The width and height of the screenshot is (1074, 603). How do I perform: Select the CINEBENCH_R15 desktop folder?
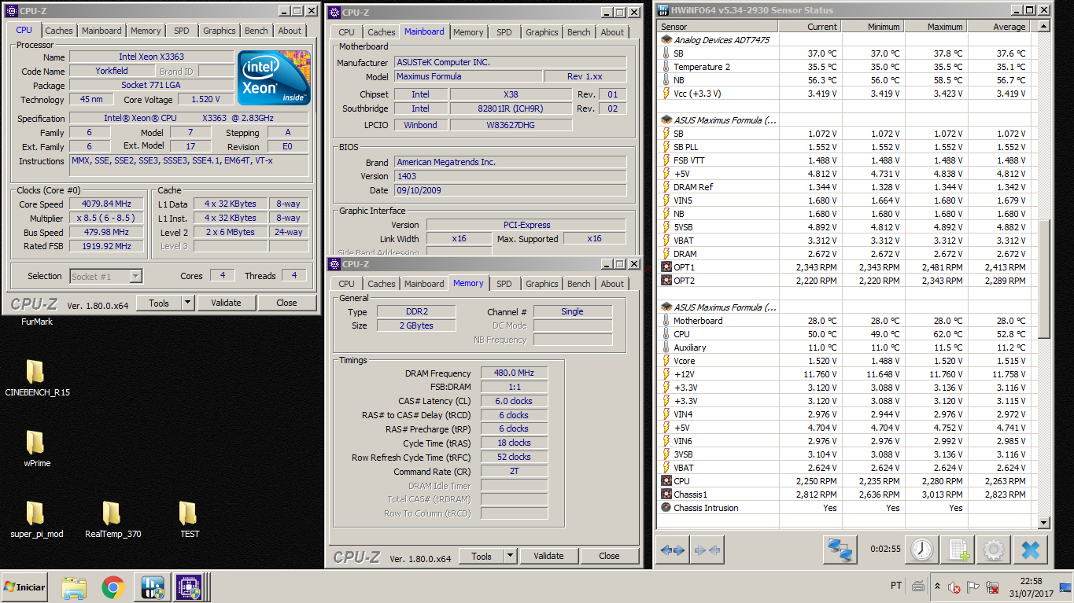coord(37,379)
